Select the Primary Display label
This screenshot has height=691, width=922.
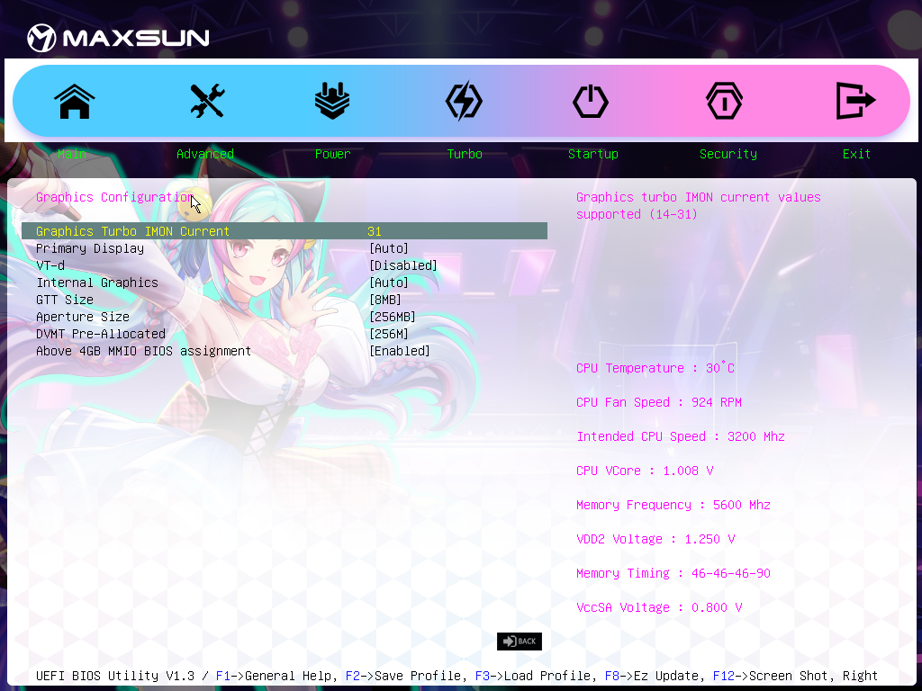click(x=90, y=248)
